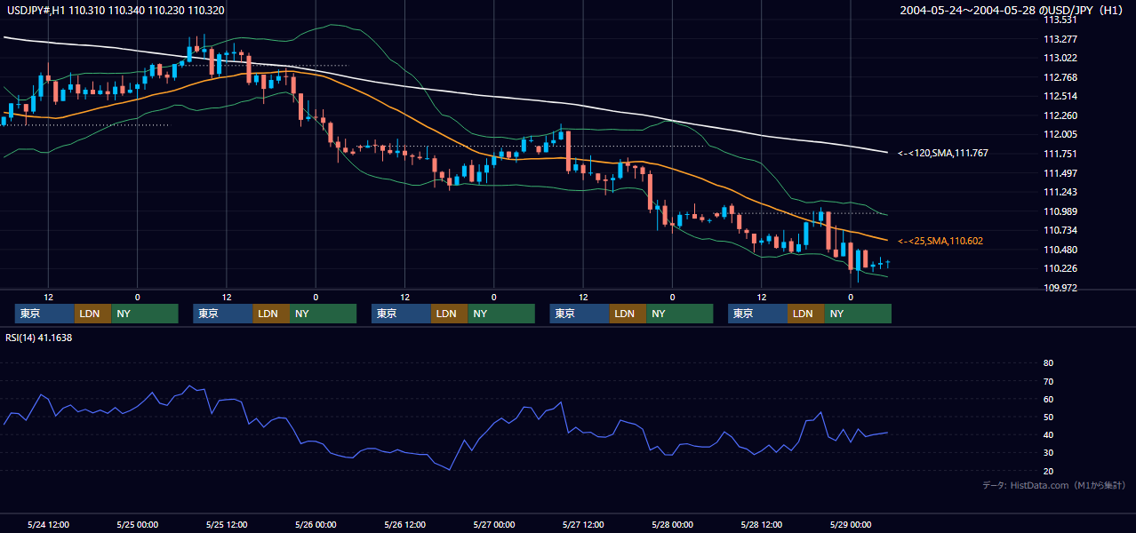Click the RSI 80 level label
This screenshot has height=533, width=1136.
[x=1048, y=363]
